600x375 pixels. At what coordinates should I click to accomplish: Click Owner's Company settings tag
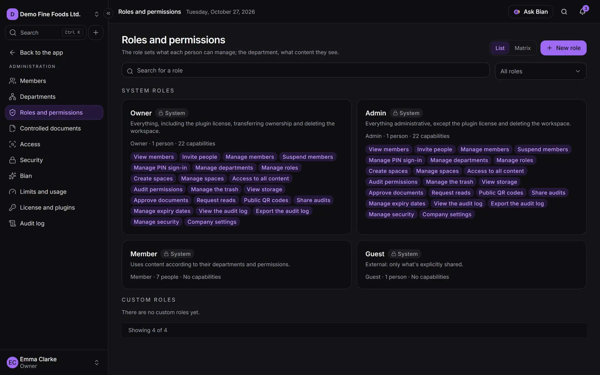tap(212, 222)
